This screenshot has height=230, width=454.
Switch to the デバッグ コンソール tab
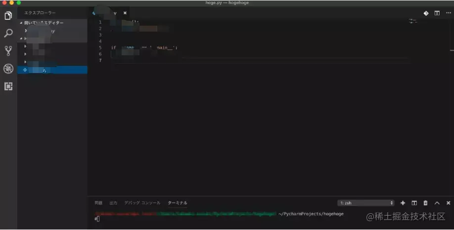pos(142,203)
